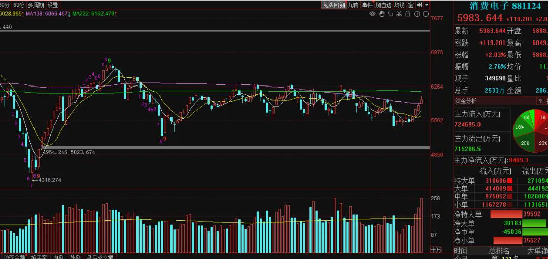The image size is (548, 259).
Task: Select the scissors cut tool icon
Action: click(x=399, y=14)
